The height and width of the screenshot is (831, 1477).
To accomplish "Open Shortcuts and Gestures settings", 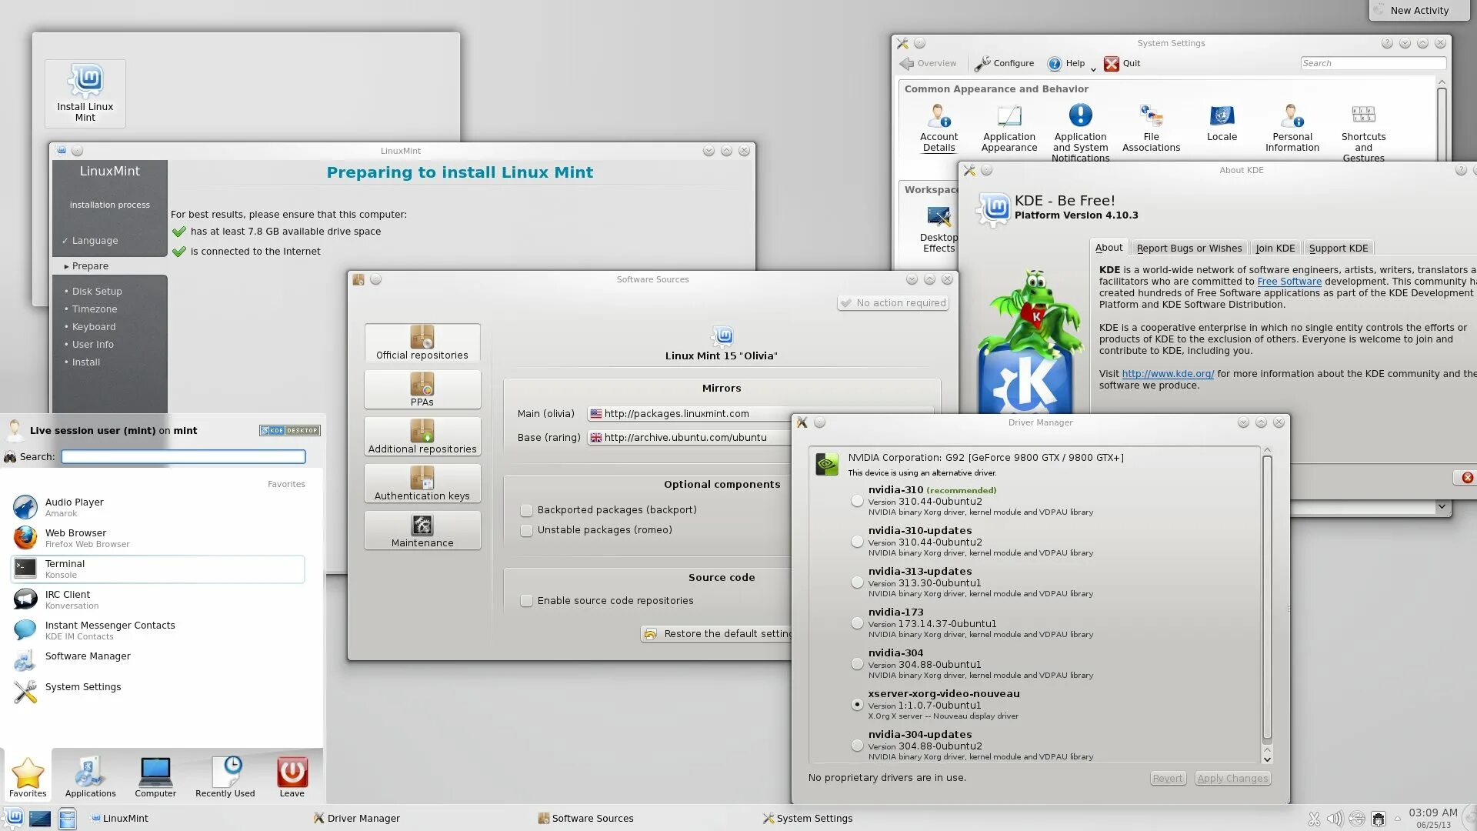I will click(x=1363, y=133).
